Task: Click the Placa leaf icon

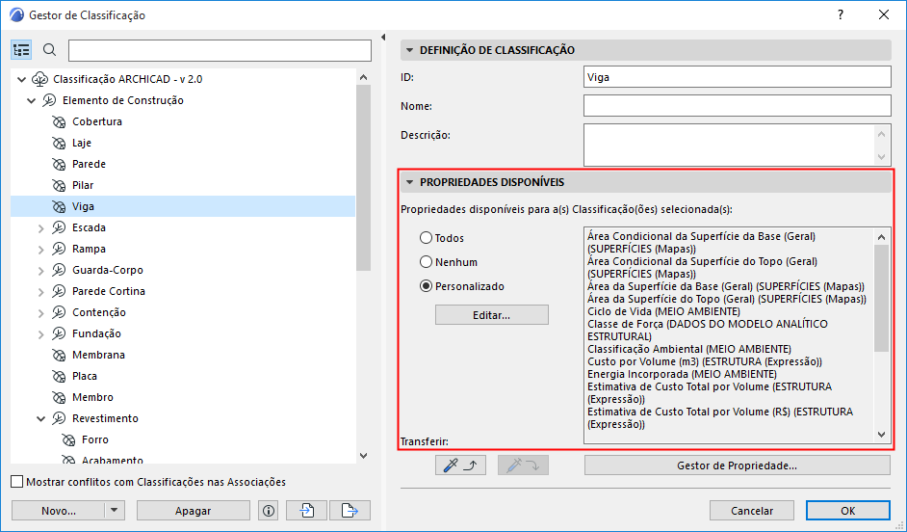Action: tap(59, 376)
